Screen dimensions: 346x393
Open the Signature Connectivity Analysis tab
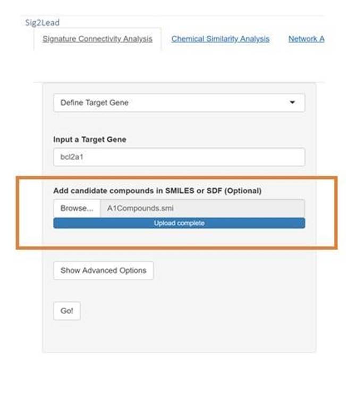coord(97,39)
